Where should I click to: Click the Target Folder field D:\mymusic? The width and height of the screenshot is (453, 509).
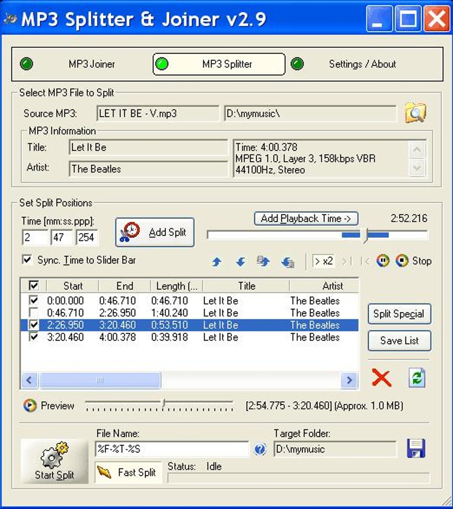point(335,449)
